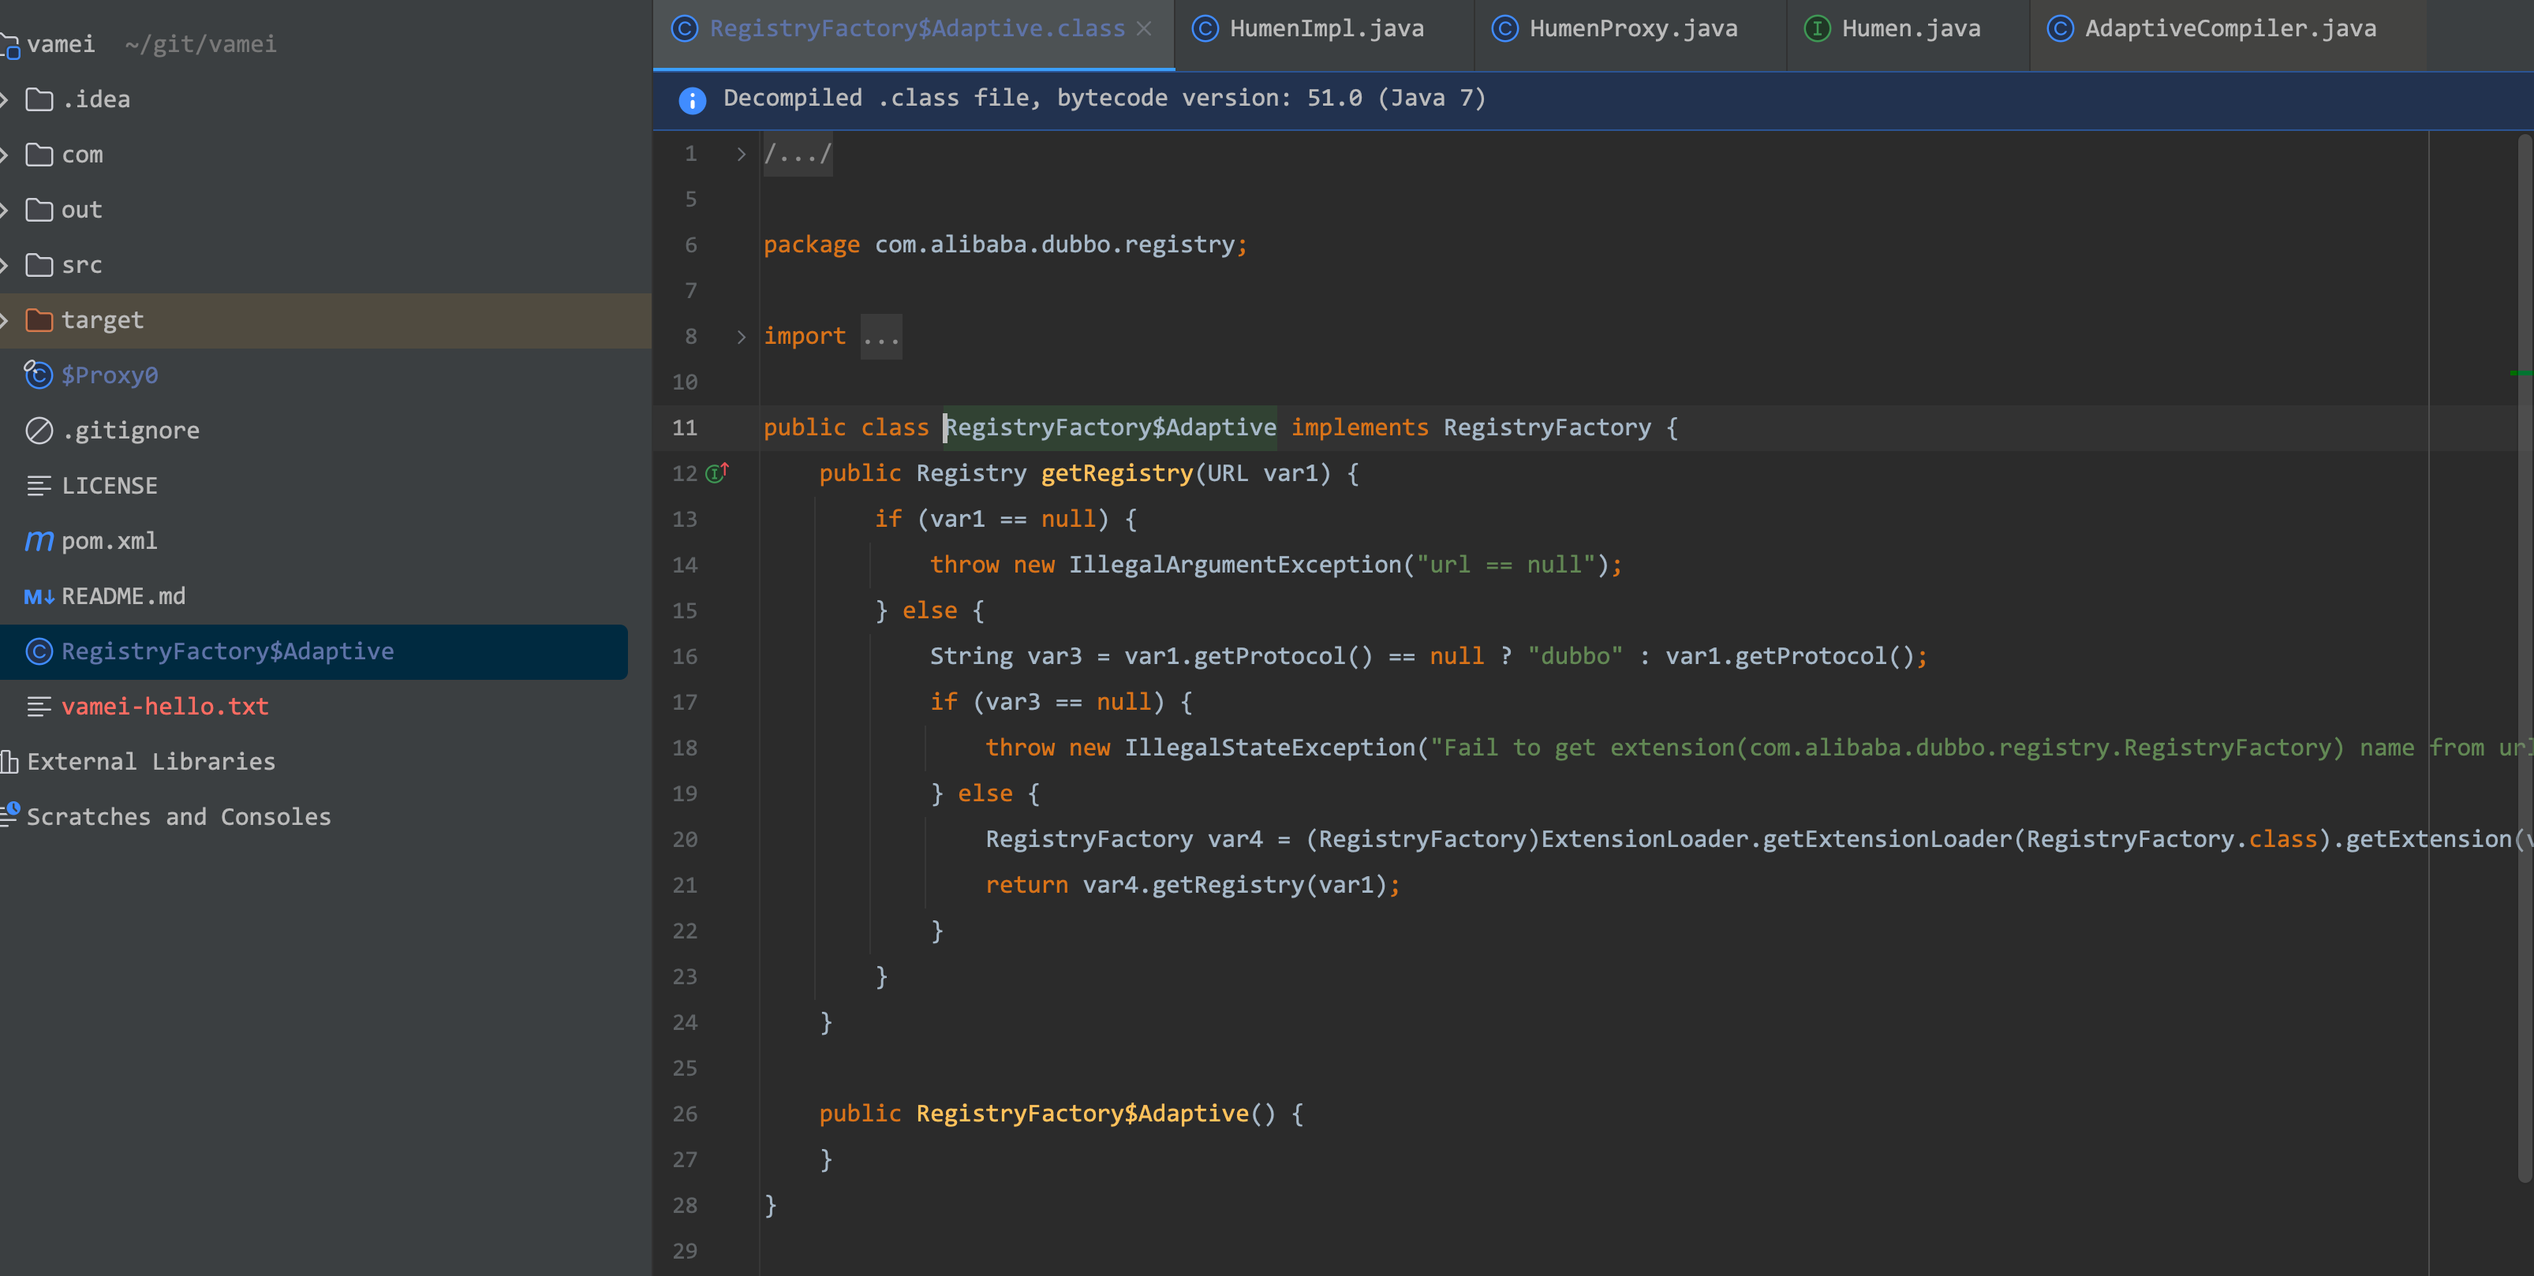Click RegistryFactory$Adaptive class name on line 11
Screen dimensions: 2534x1276
1111,427
